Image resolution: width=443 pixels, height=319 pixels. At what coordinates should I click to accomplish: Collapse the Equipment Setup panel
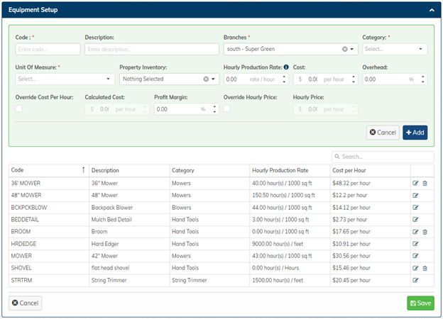[431, 11]
